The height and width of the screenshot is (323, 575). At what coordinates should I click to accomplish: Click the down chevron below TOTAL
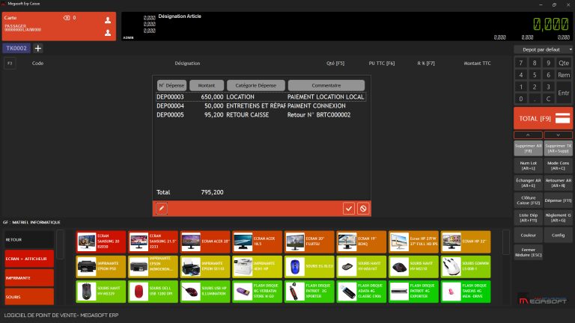pyautogui.click(x=558, y=135)
